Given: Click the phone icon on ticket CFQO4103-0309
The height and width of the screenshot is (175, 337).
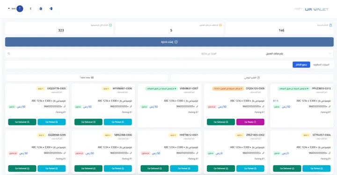Looking at the screenshot, I should pos(263,106).
